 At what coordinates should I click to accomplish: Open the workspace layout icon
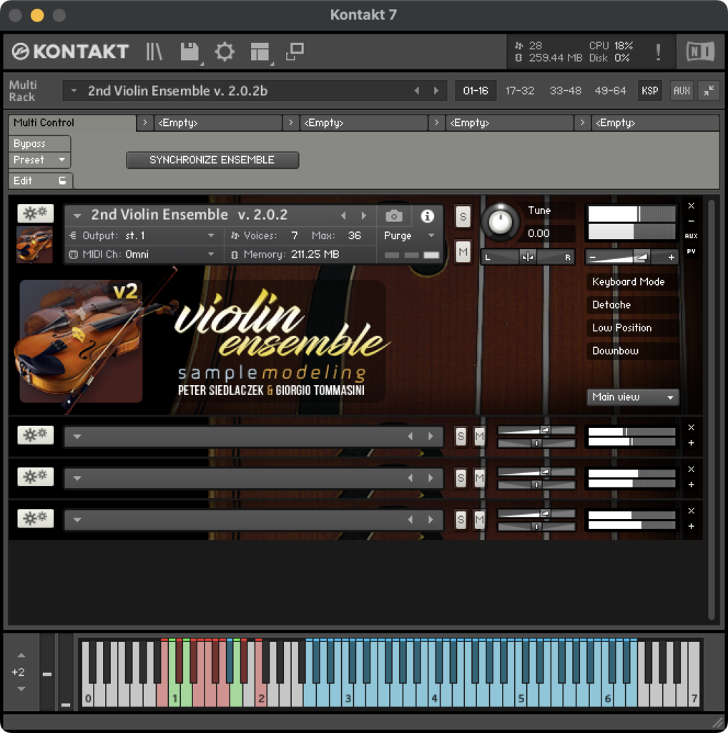260,52
